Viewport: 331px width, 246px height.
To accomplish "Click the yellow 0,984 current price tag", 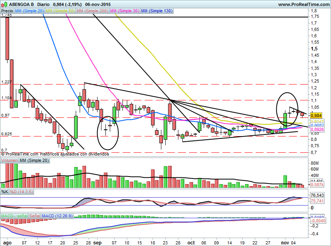I will pyautogui.click(x=315, y=115).
